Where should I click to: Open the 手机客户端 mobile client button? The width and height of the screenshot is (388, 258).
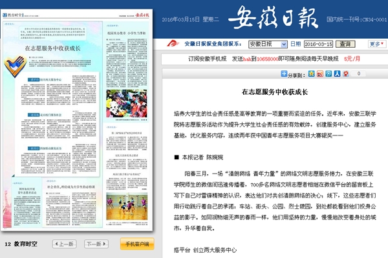click(136, 244)
